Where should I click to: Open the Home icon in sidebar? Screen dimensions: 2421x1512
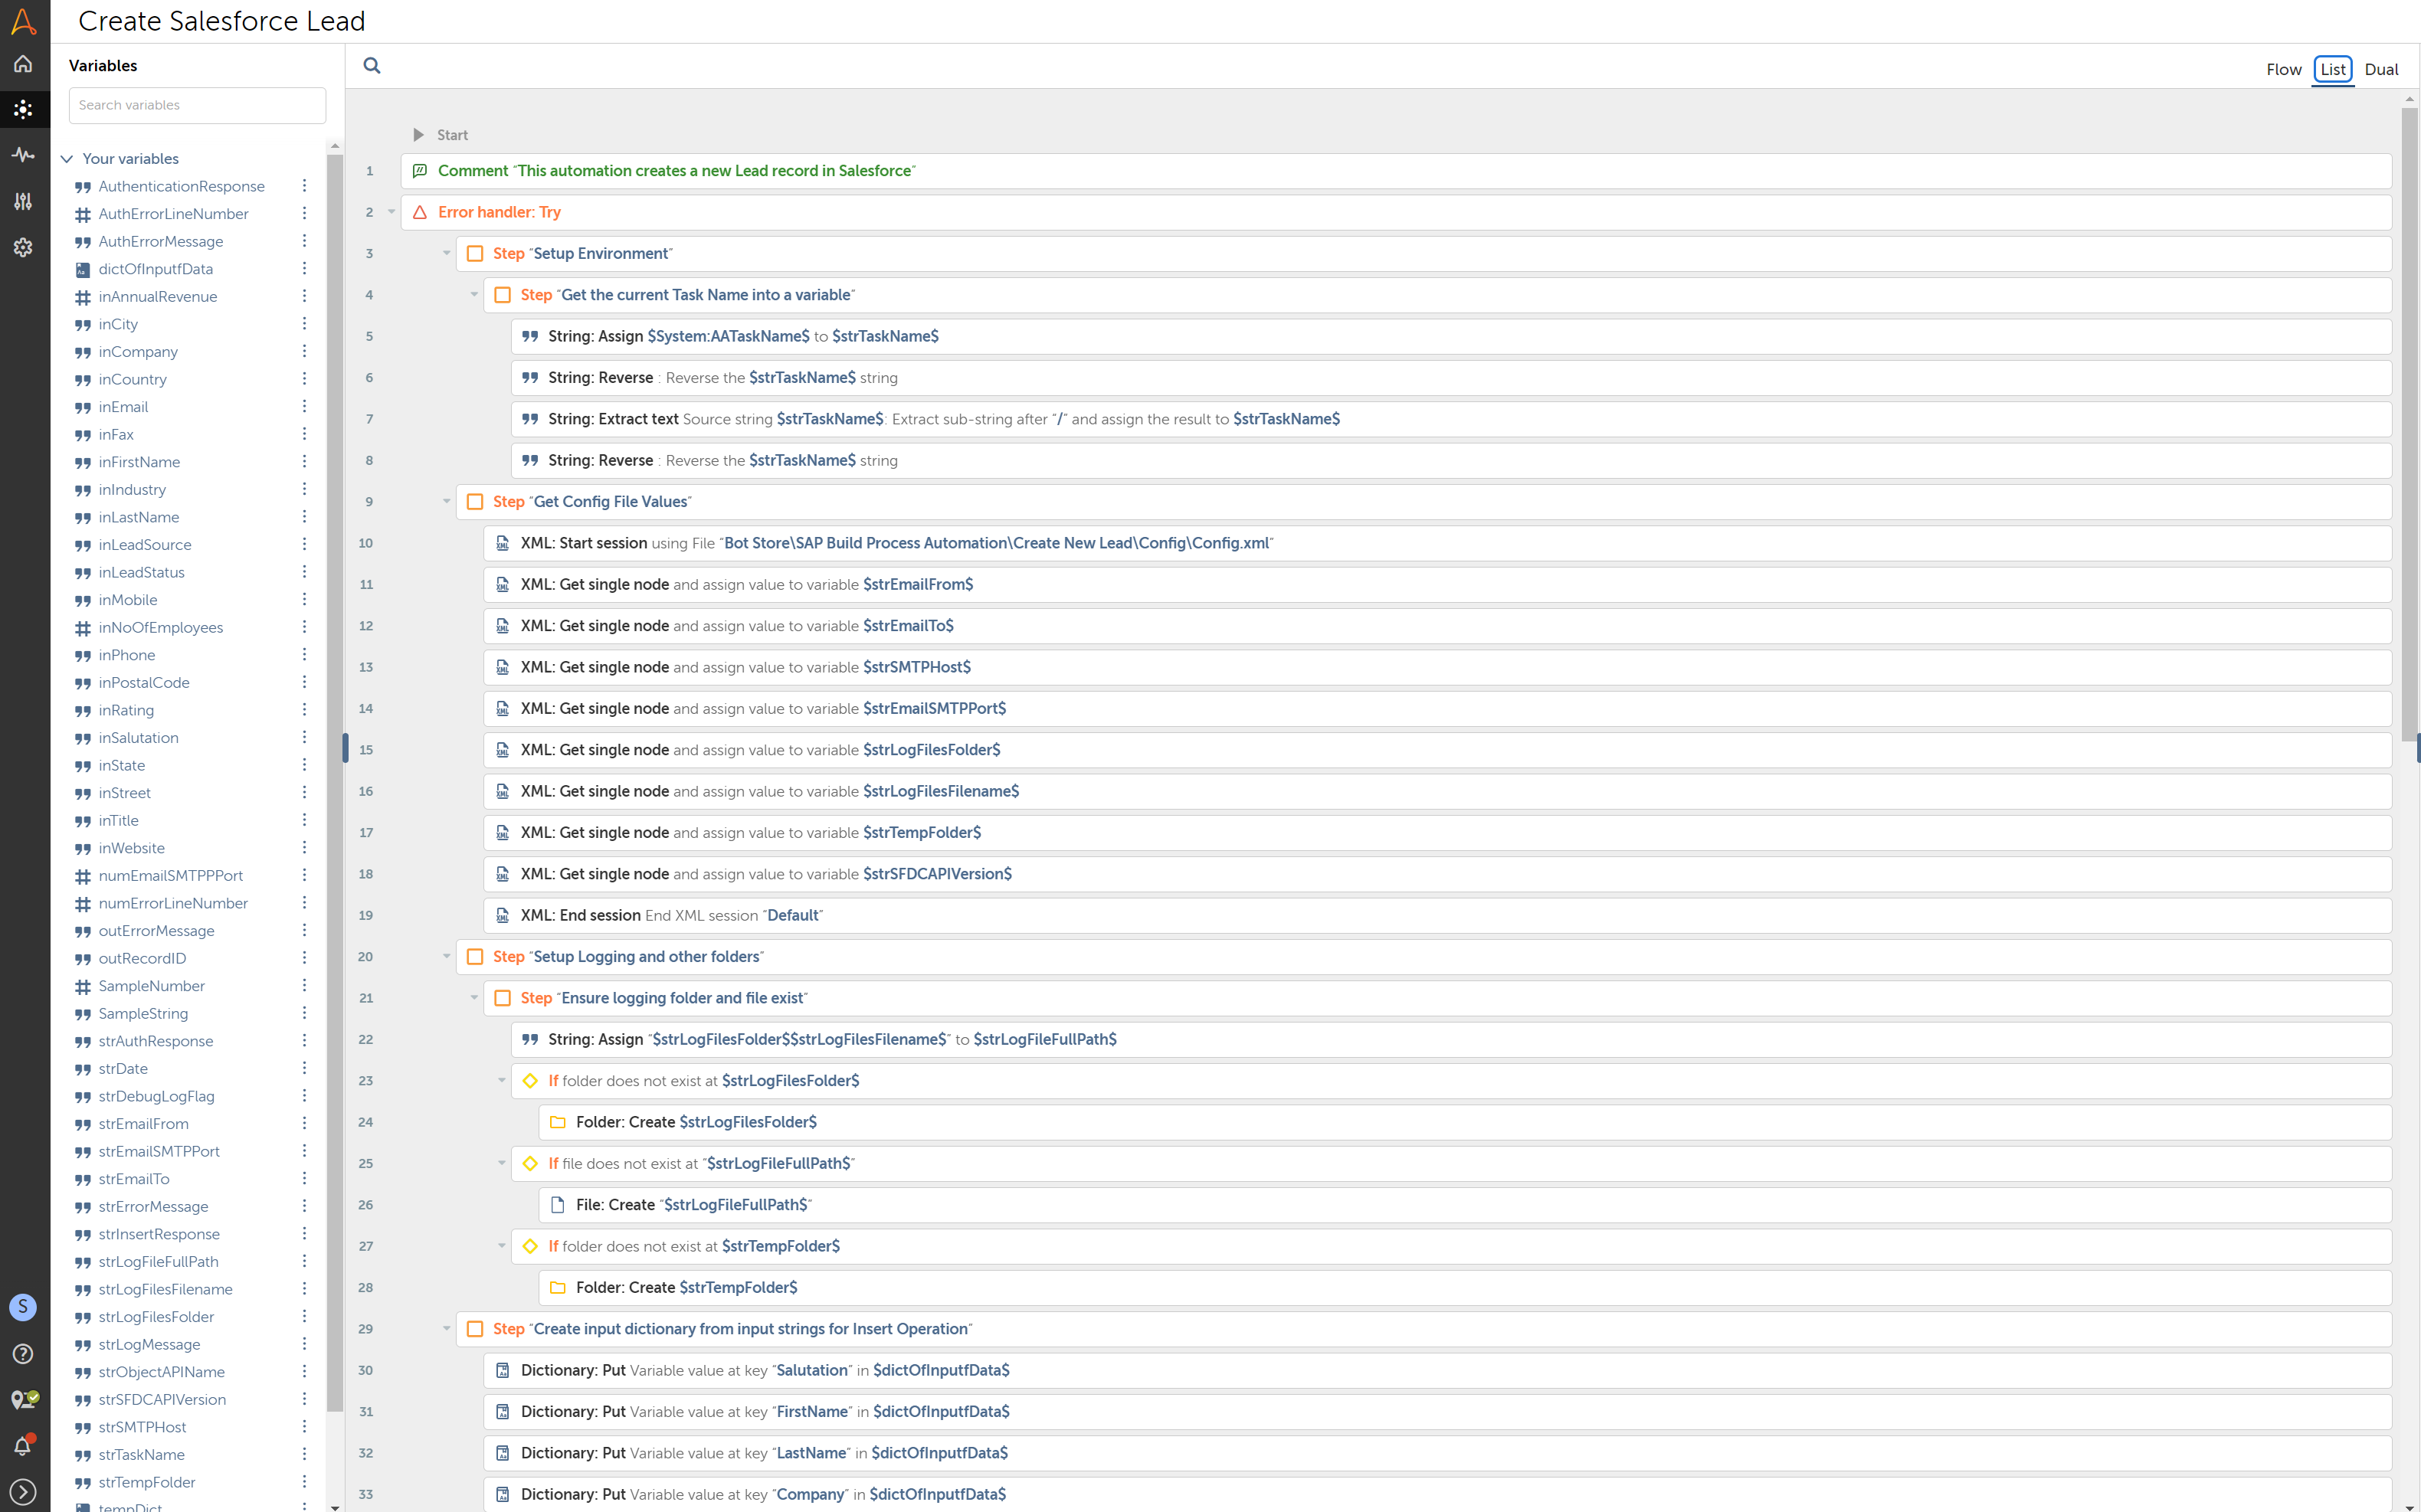click(x=23, y=64)
